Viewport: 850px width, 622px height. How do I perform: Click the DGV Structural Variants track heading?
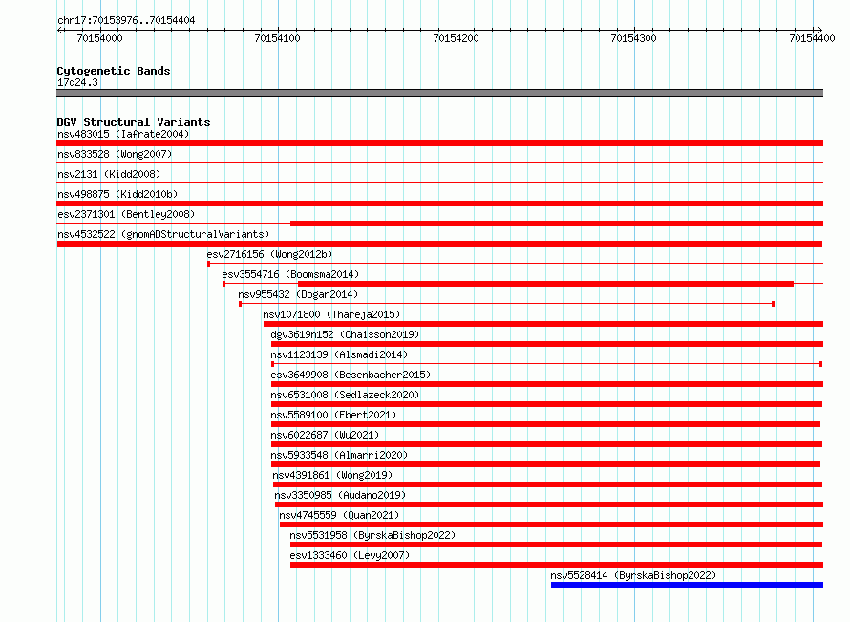point(134,122)
